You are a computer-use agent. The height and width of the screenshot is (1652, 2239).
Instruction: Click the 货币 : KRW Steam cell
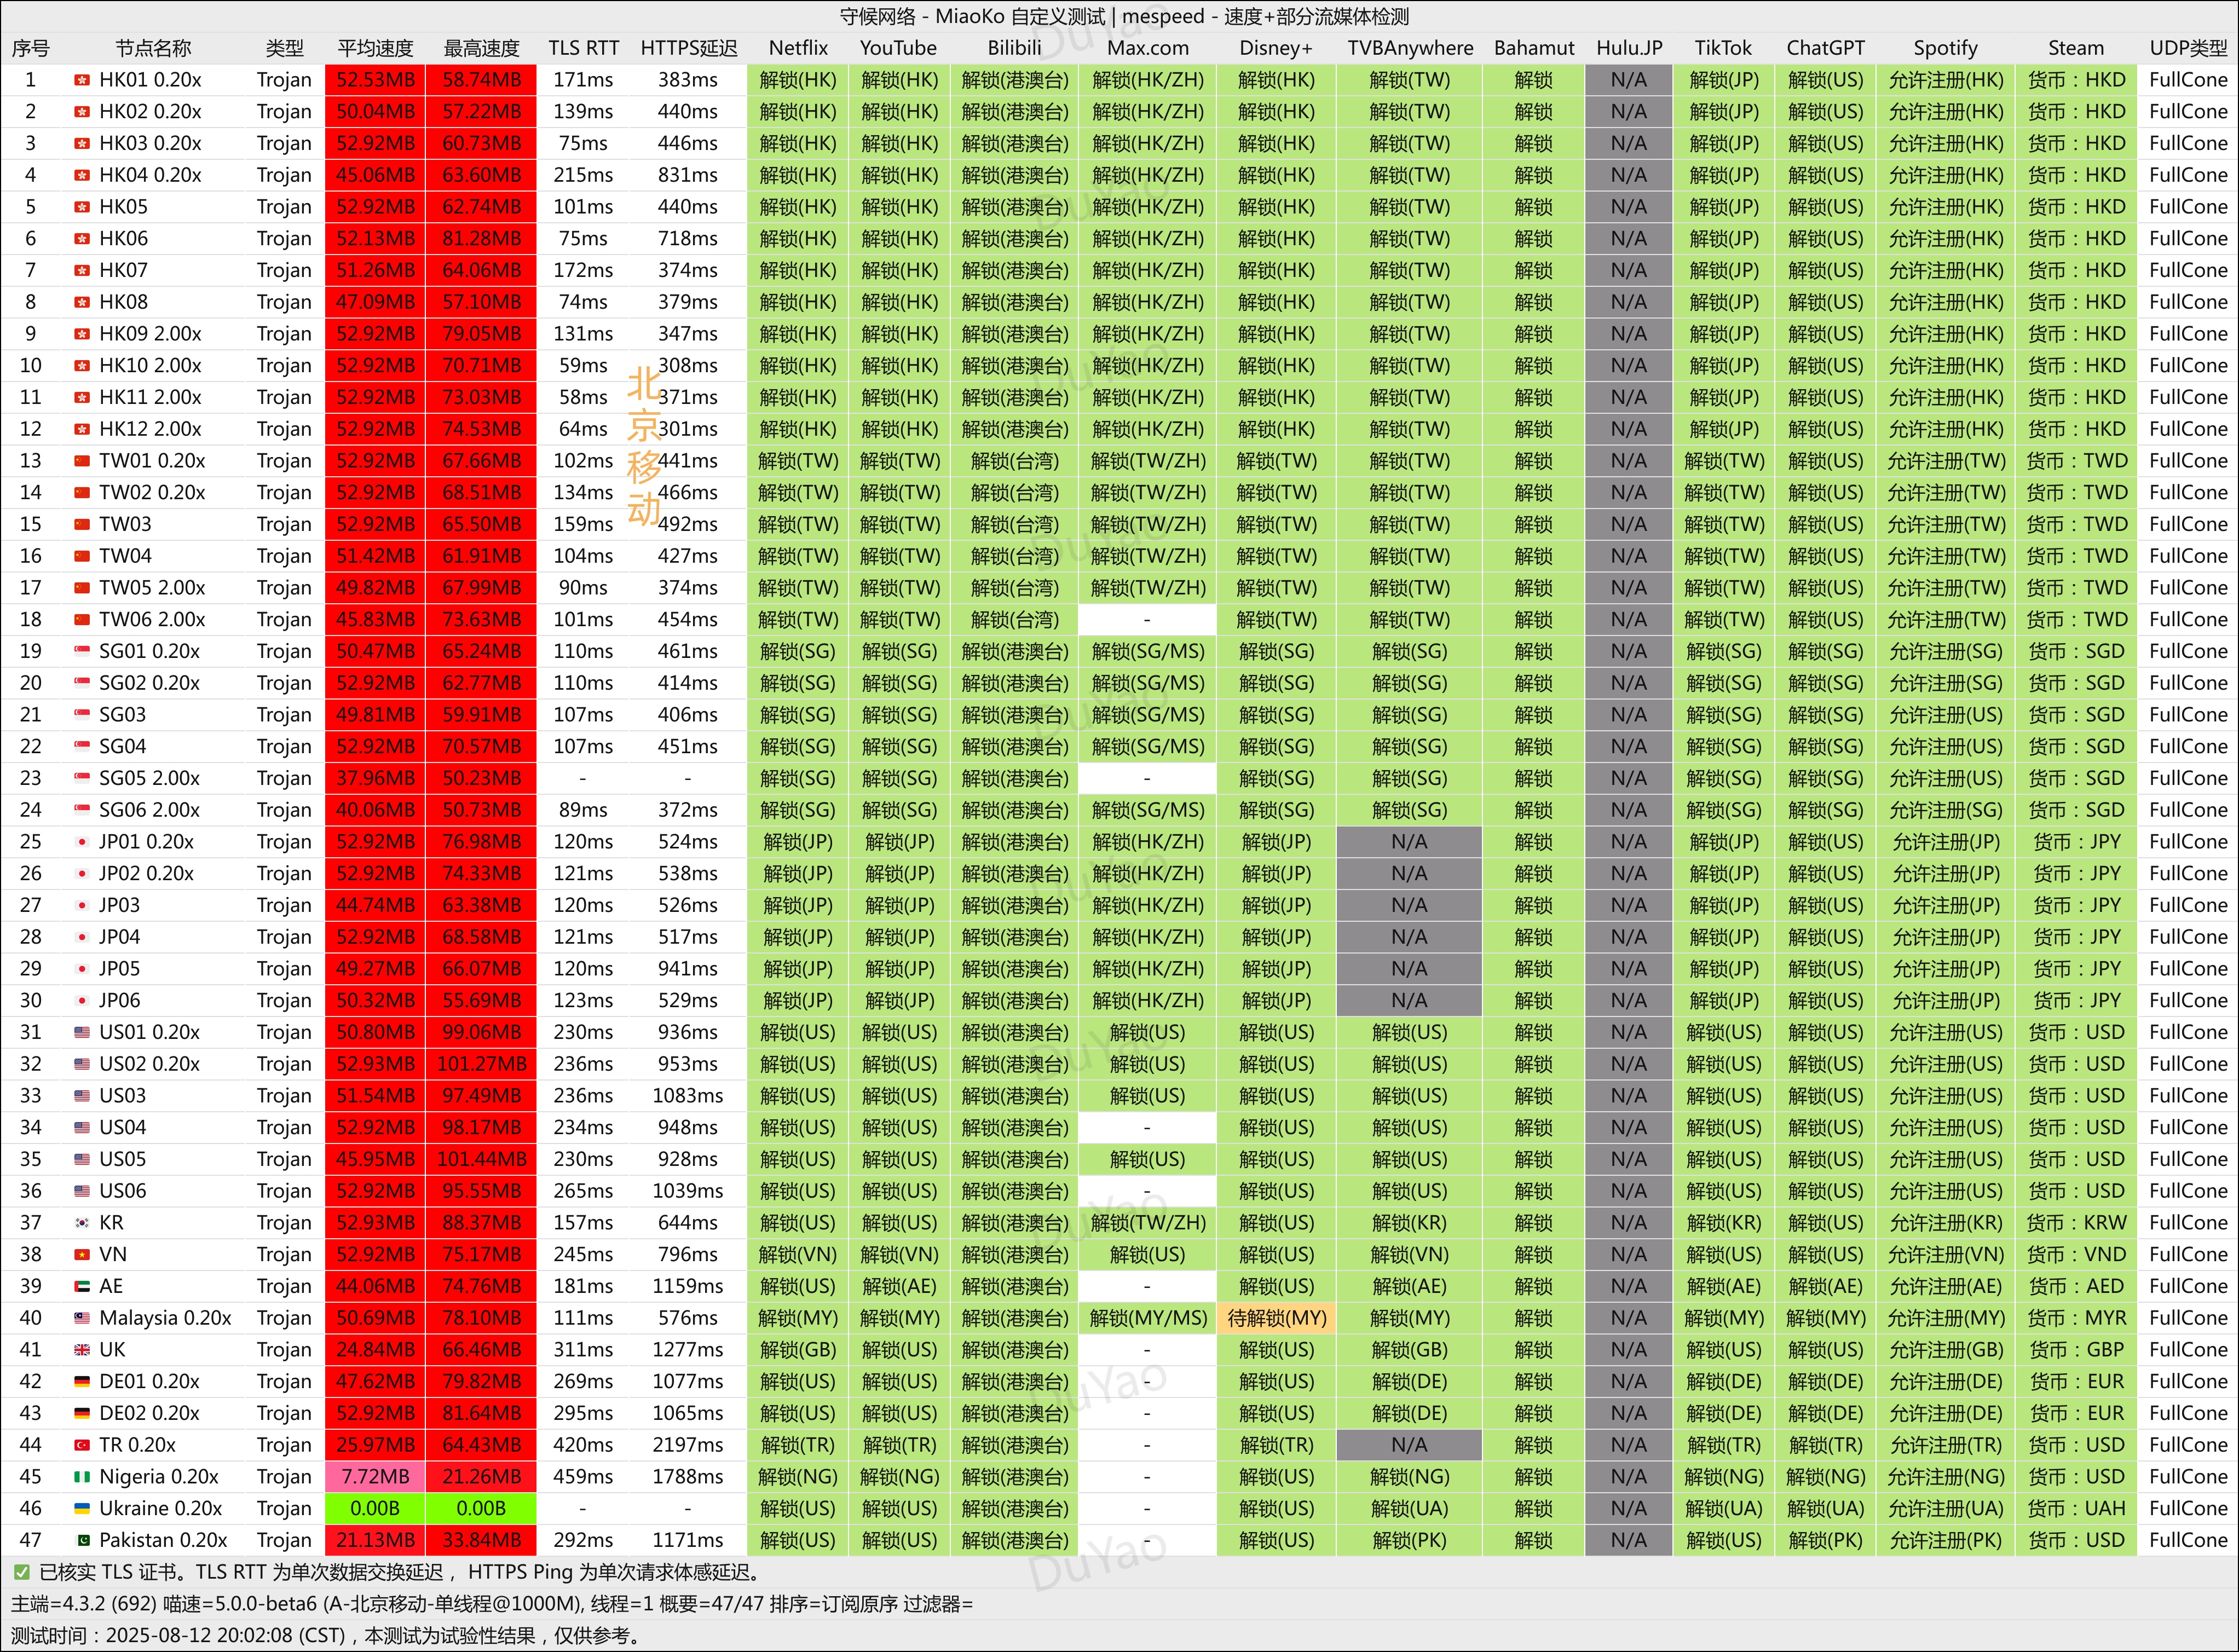tap(2076, 1223)
